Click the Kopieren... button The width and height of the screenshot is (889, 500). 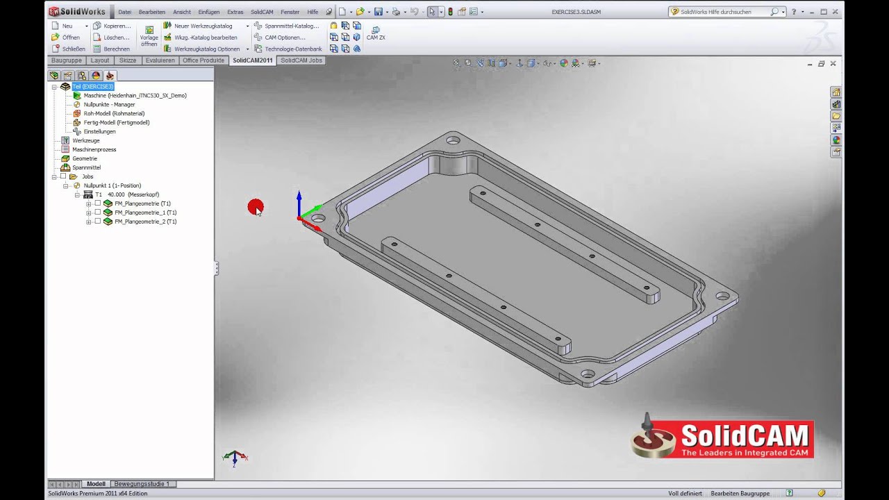click(112, 26)
